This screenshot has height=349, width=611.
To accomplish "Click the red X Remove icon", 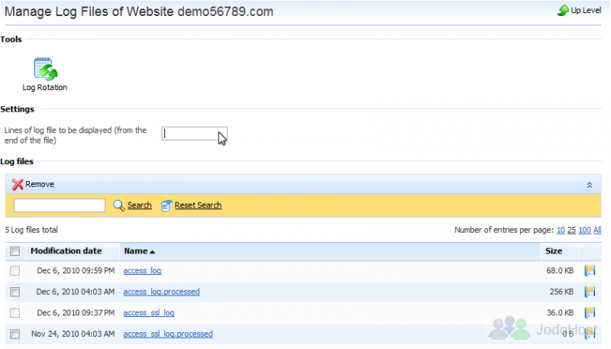I will [x=17, y=184].
